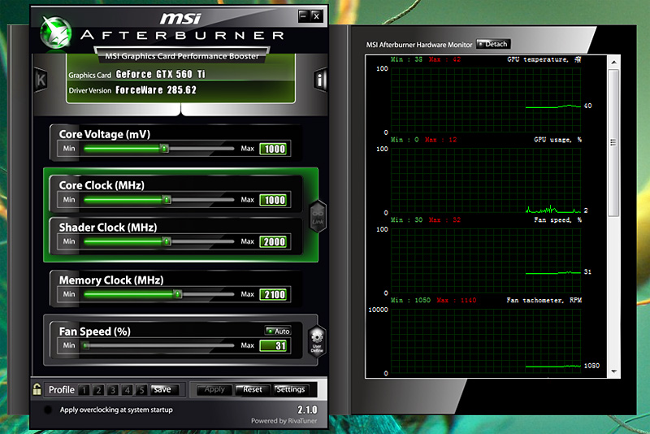
Task: Select profile slot 1
Action: coord(84,390)
